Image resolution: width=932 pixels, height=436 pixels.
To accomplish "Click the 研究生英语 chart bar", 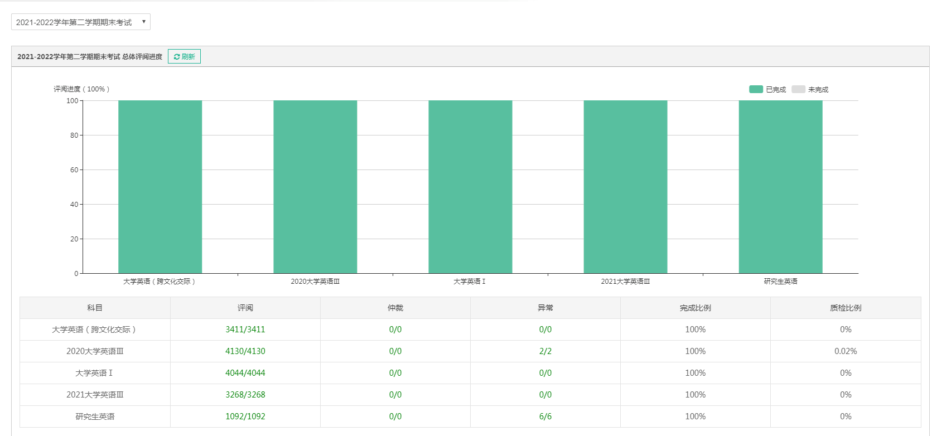I will [780, 187].
